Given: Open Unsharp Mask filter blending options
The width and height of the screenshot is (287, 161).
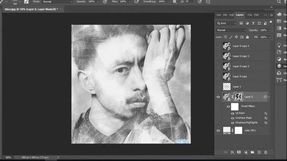Looking at the screenshot, I should point(266,118).
